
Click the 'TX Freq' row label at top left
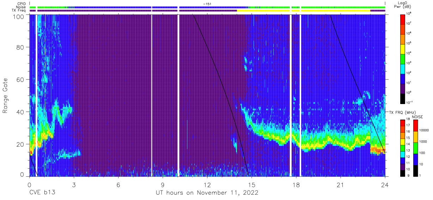(x=19, y=11)
